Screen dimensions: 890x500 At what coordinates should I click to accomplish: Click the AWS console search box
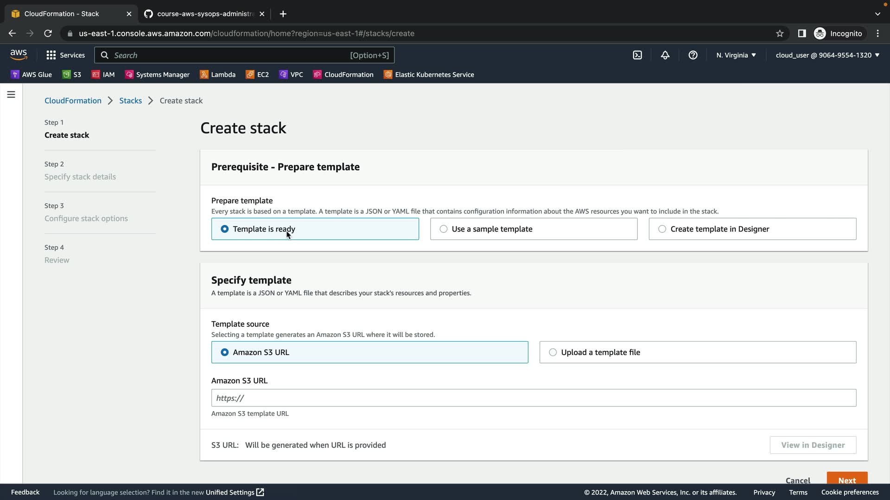(244, 55)
